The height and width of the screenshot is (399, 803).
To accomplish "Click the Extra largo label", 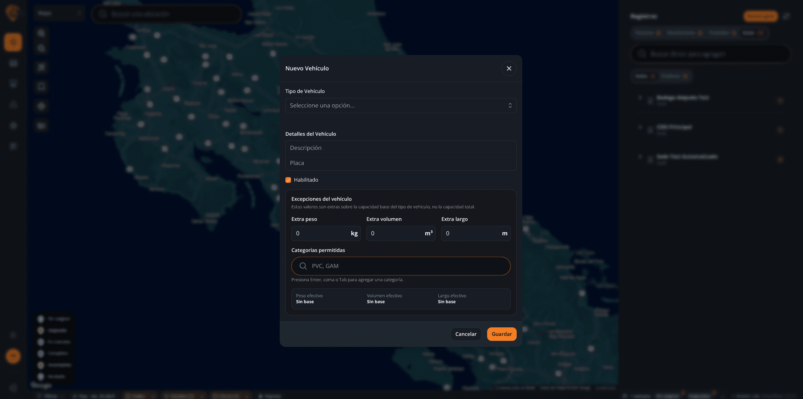I will pyautogui.click(x=454, y=219).
